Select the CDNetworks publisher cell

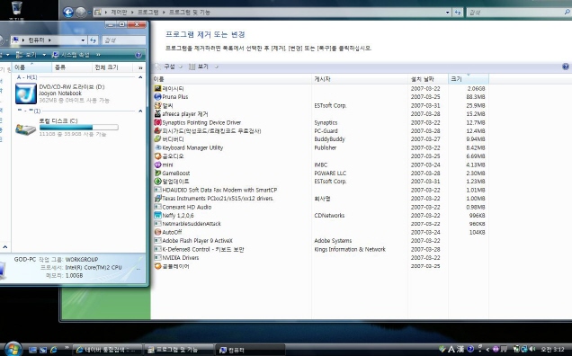pos(329,215)
